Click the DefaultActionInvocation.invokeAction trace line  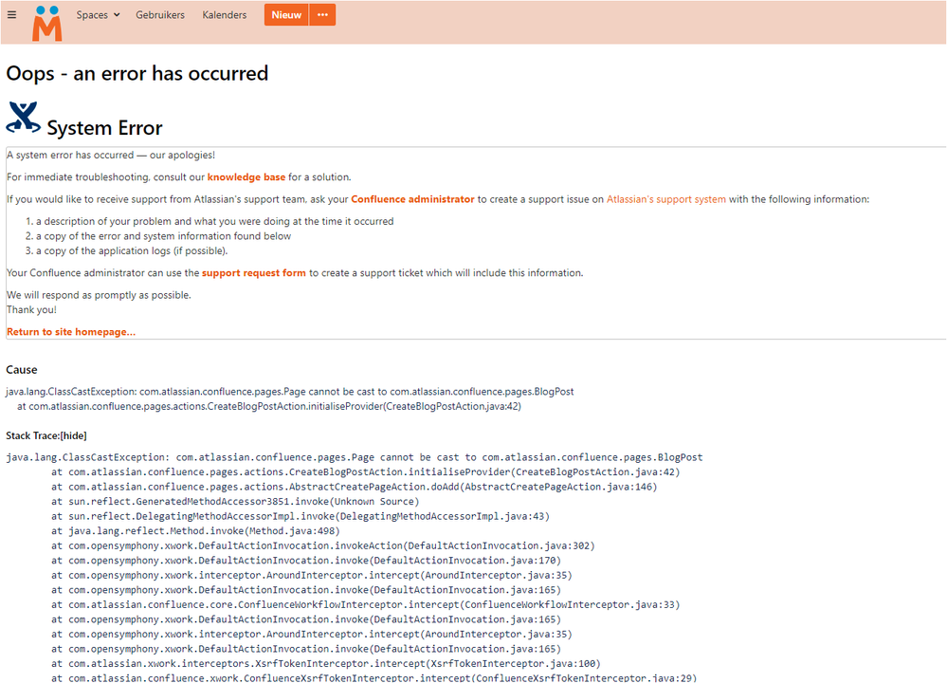(323, 545)
